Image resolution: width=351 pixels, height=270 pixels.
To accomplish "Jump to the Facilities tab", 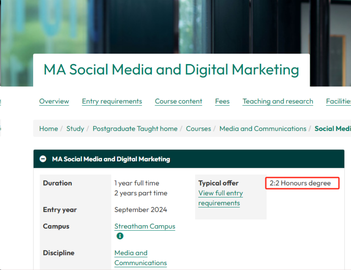I will (x=338, y=101).
